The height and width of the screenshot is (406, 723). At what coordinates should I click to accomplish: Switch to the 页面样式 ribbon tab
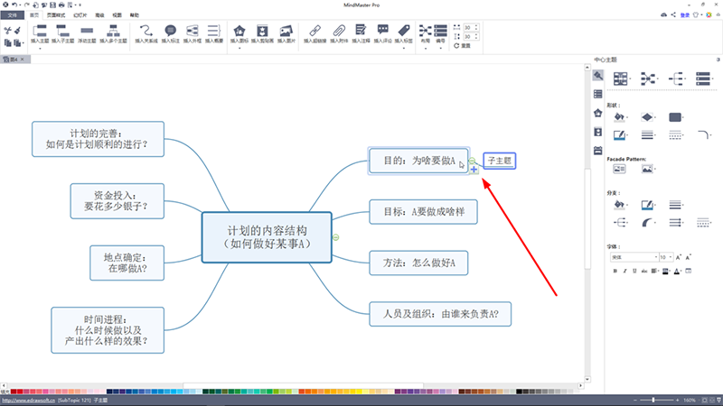tap(55, 16)
